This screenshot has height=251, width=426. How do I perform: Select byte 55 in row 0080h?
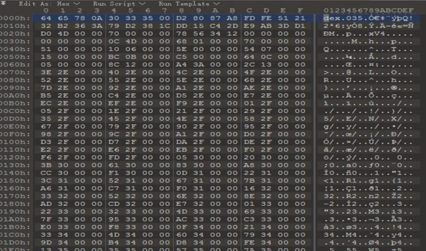point(114,80)
